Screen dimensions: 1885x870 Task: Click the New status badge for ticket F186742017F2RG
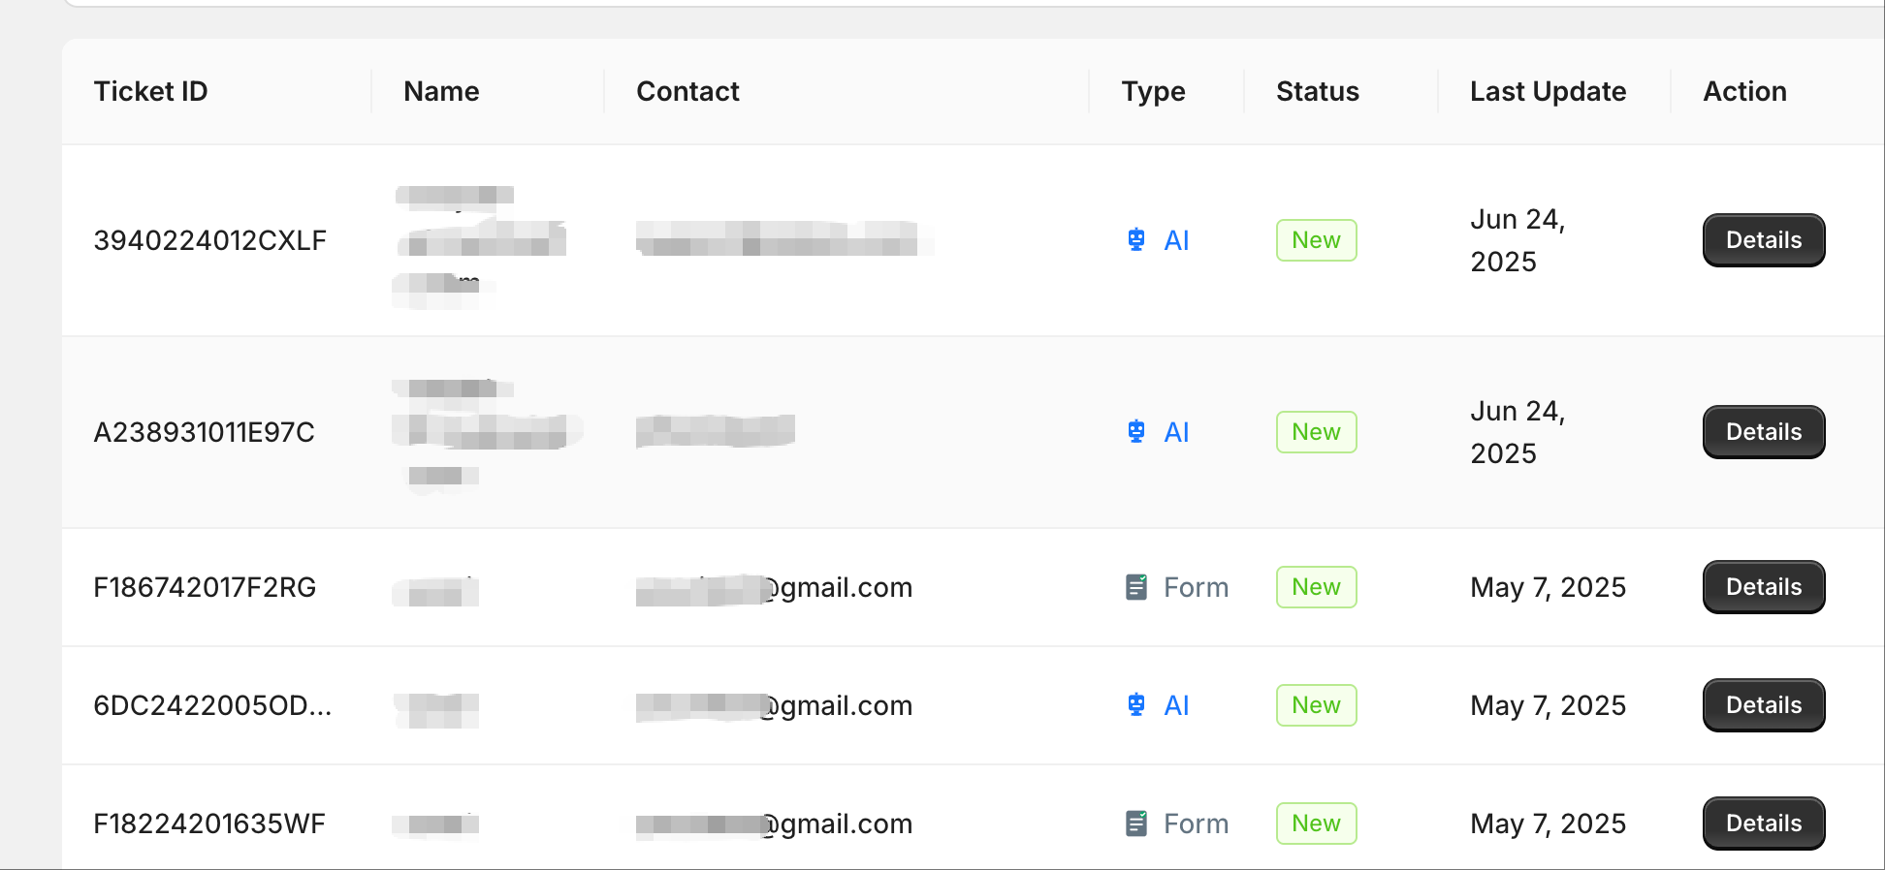1316,587
